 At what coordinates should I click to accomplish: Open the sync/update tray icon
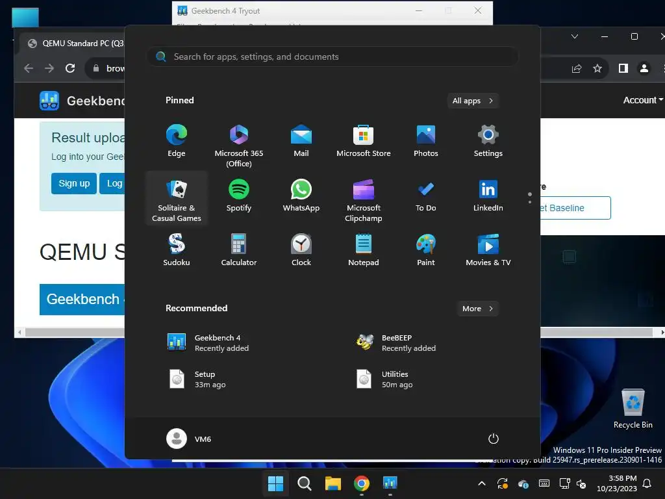tap(503, 483)
